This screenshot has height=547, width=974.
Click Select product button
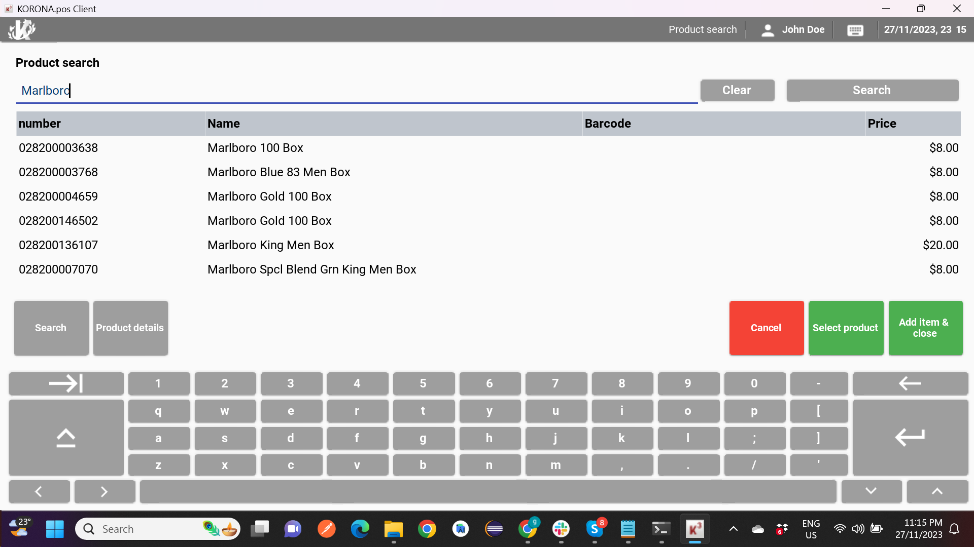click(846, 328)
